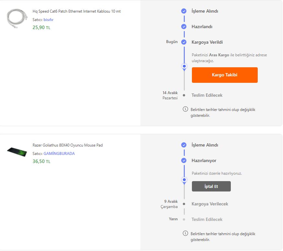This screenshot has width=283, height=251.
Task: Click the Kargoya Verilecek timeline dot
Action: tap(184, 204)
